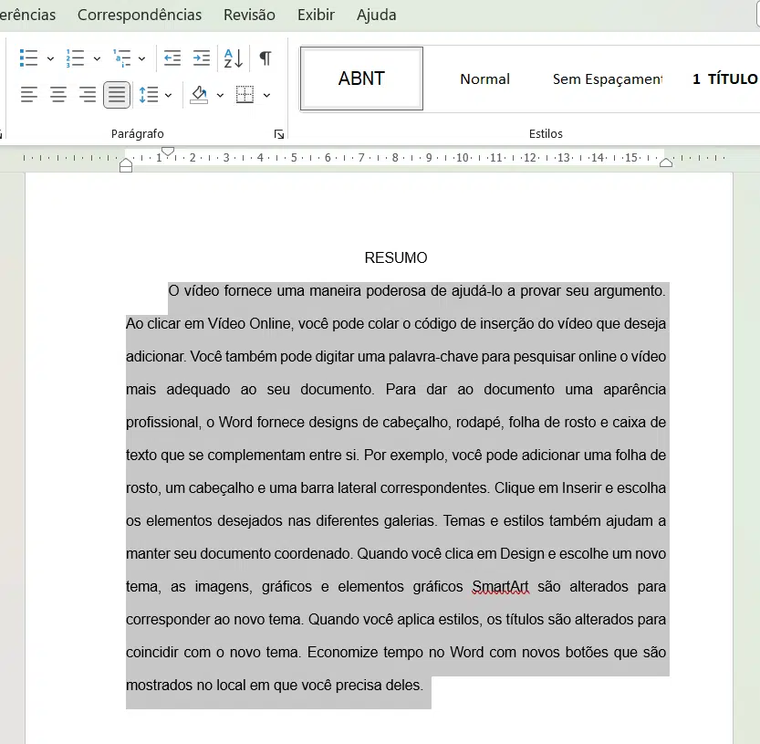Apply numbered list formatting
Screen dimensions: 760x744
[75, 58]
